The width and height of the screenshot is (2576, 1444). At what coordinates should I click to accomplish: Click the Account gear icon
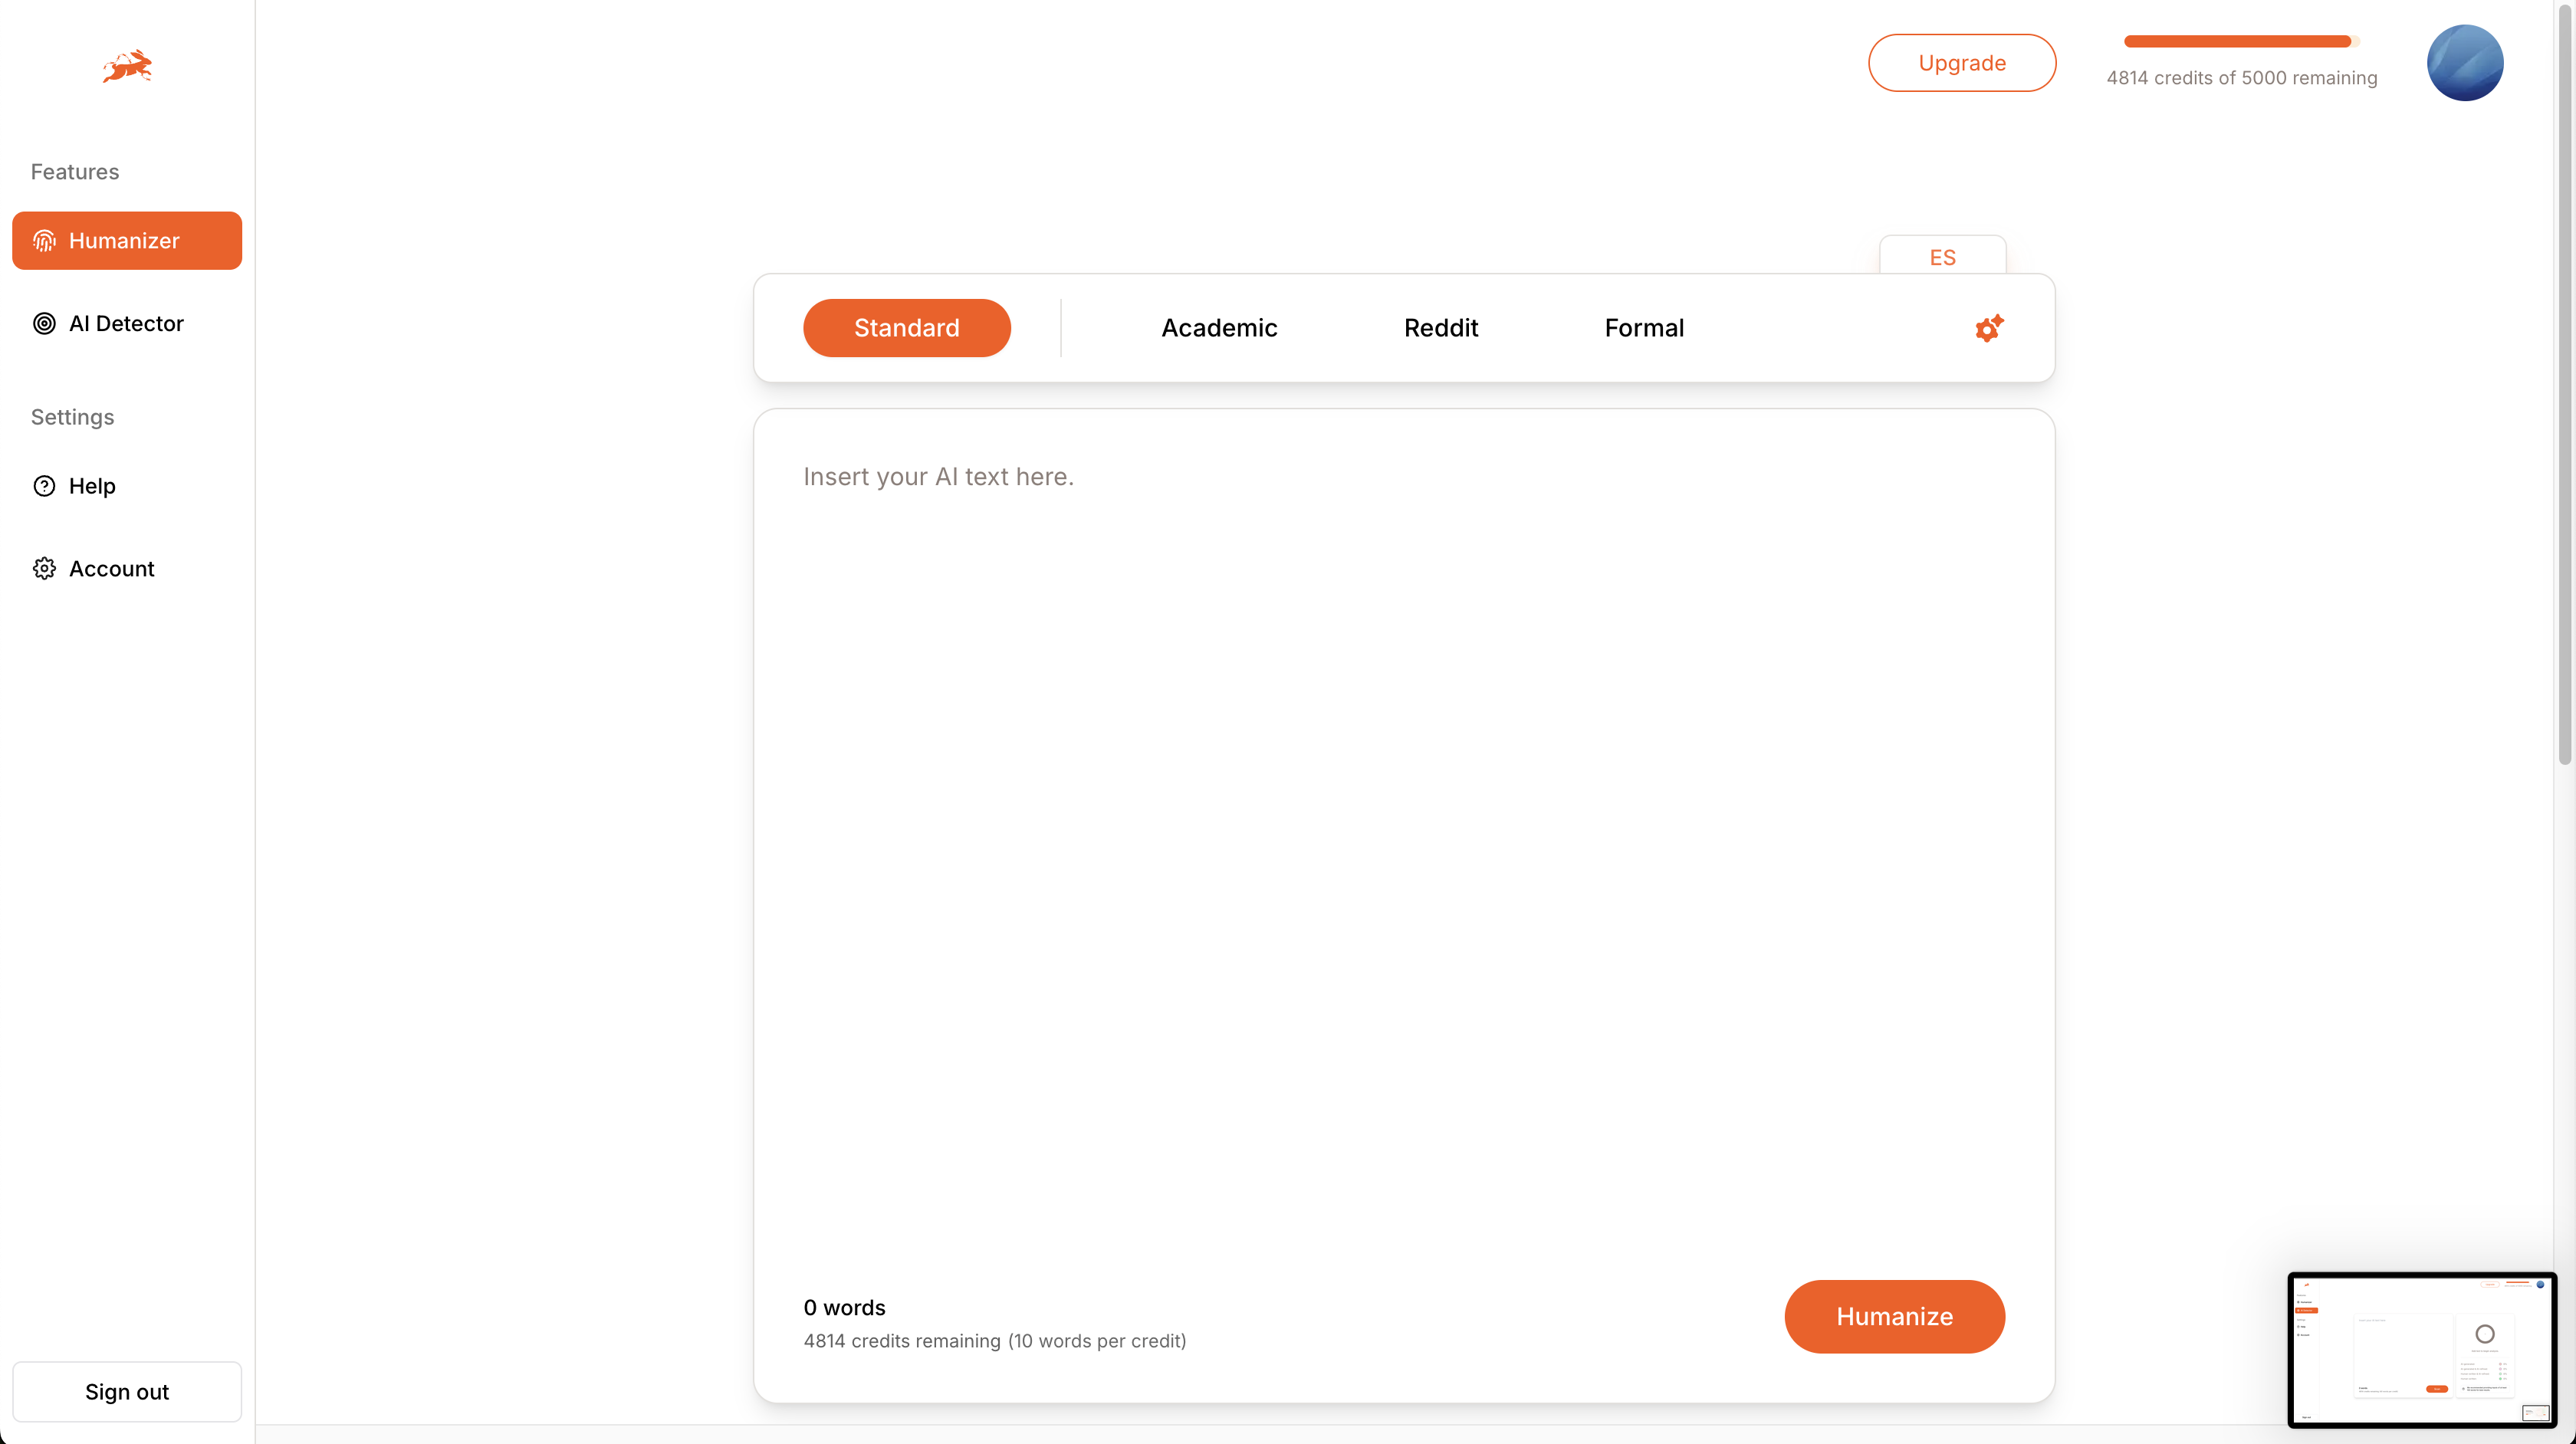click(x=44, y=569)
